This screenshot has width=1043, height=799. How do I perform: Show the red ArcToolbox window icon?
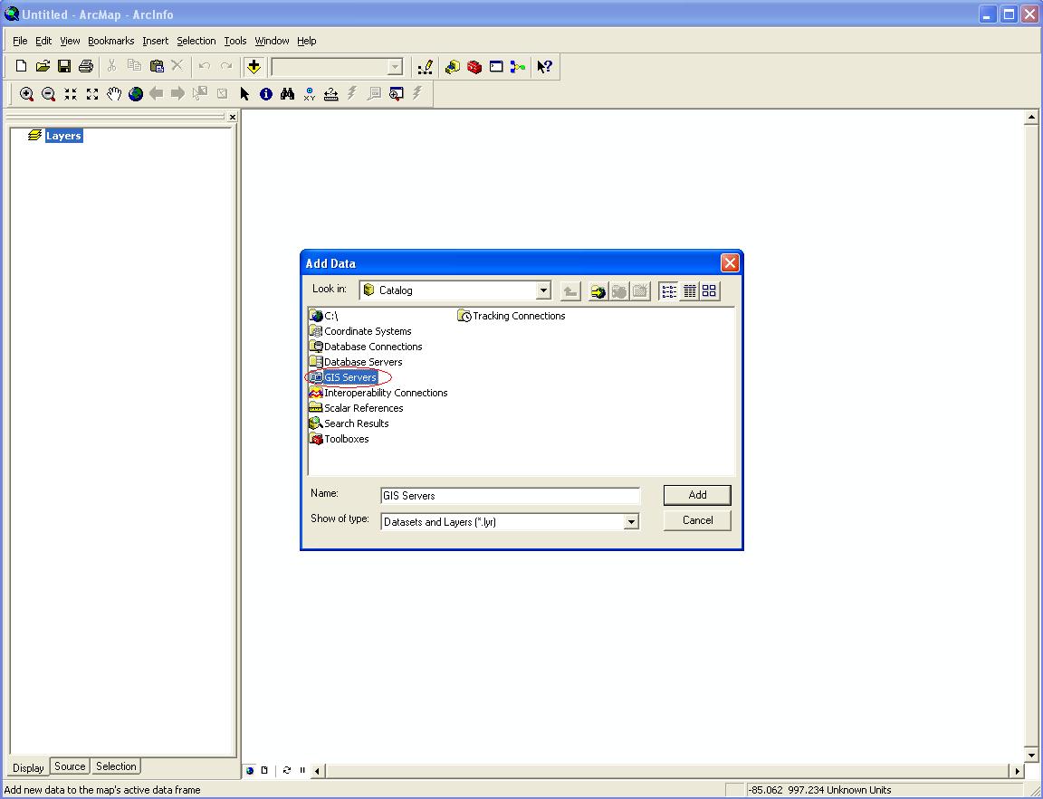pos(474,66)
